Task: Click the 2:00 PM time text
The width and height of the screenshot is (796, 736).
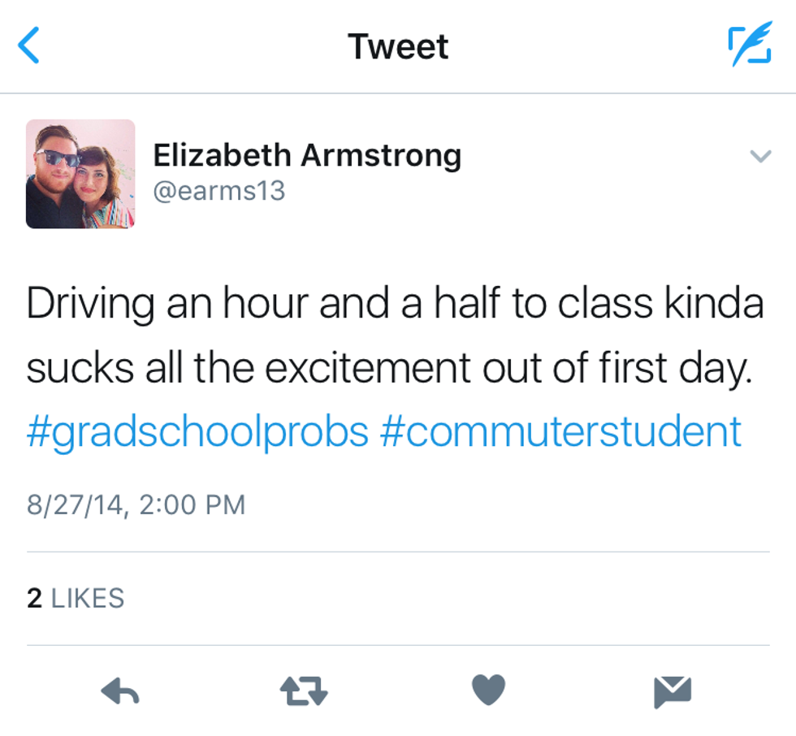Action: (193, 504)
